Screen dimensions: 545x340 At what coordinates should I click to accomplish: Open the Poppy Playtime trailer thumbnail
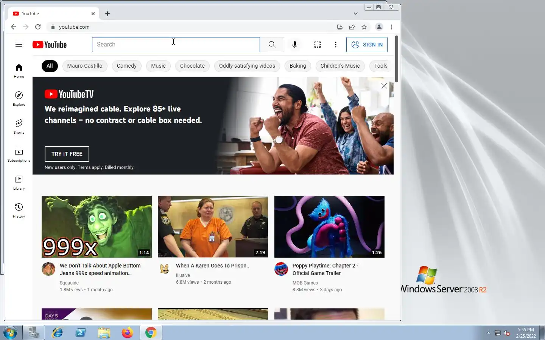[x=329, y=227]
